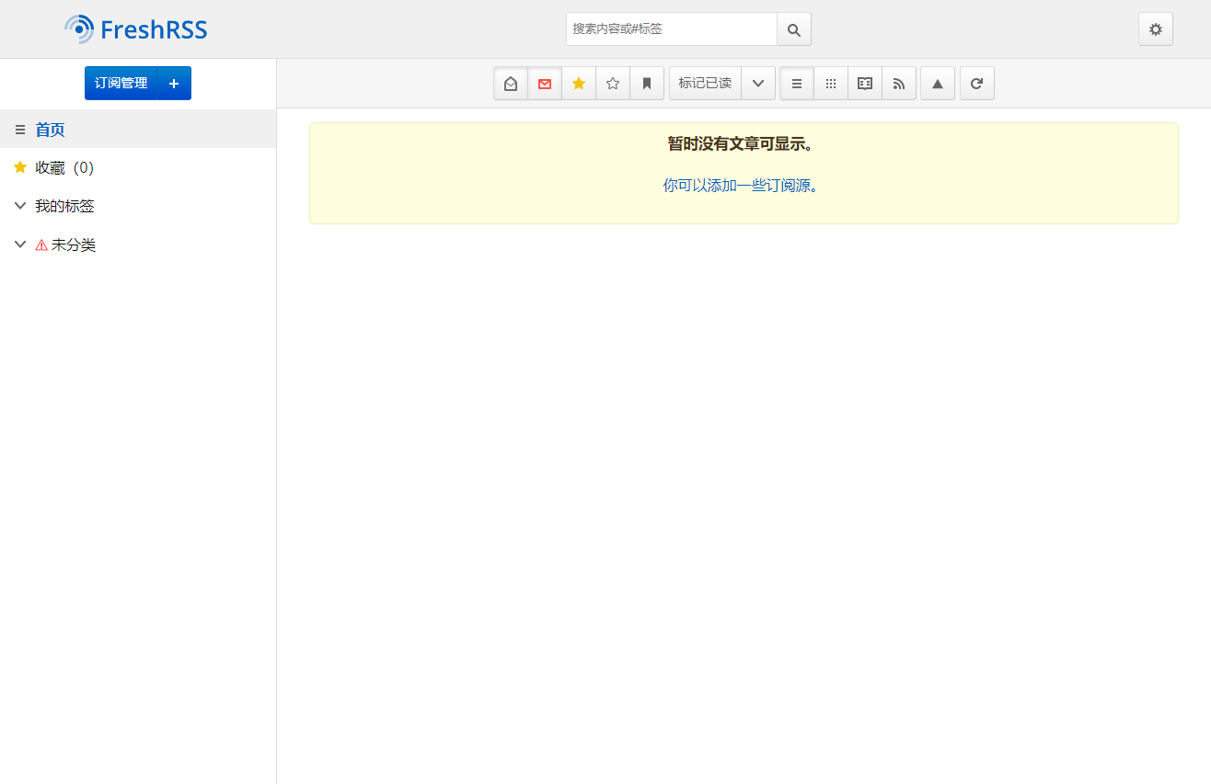
Task: Open the gear settings menu
Action: (x=1156, y=29)
